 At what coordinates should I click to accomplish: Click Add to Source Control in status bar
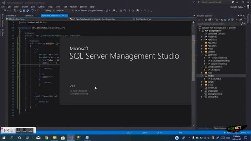pos(236,133)
